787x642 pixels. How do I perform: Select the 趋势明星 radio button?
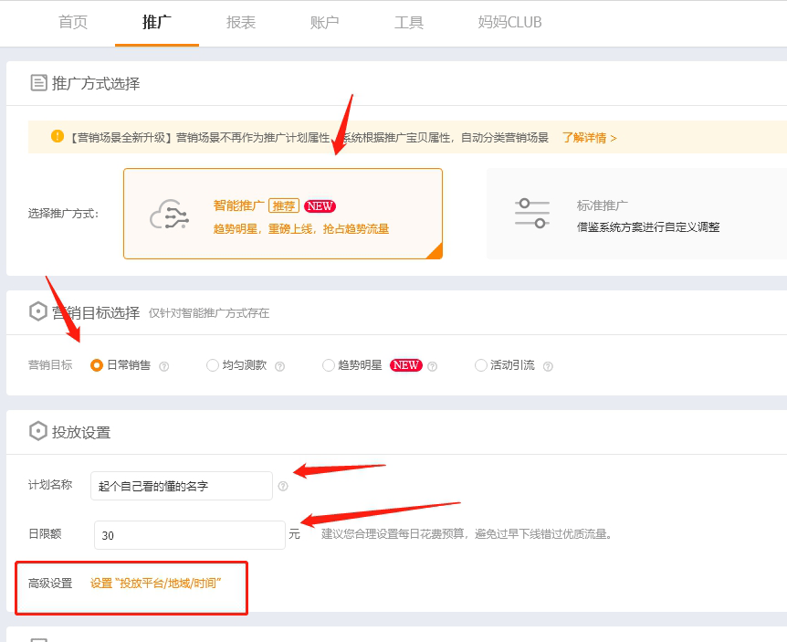tap(329, 365)
